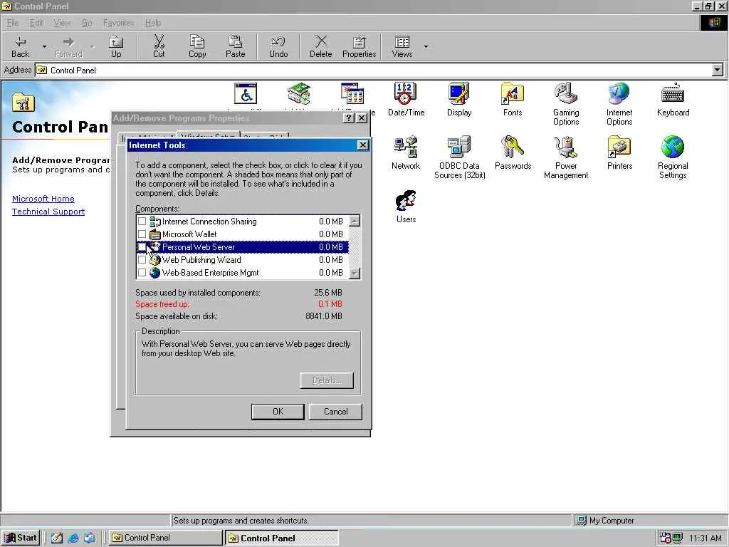Check the Web-Based Enterprise Mgmt checkbox
Screen dimensions: 729x547
[142, 273]
